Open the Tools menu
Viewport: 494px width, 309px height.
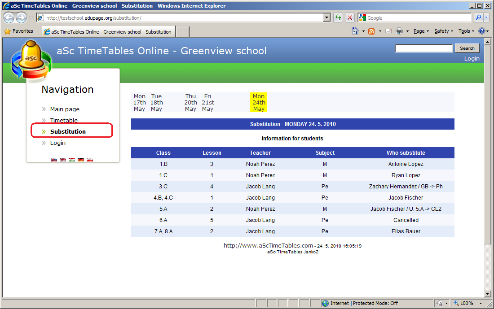(x=466, y=31)
